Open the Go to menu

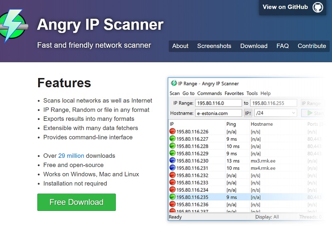point(188,93)
